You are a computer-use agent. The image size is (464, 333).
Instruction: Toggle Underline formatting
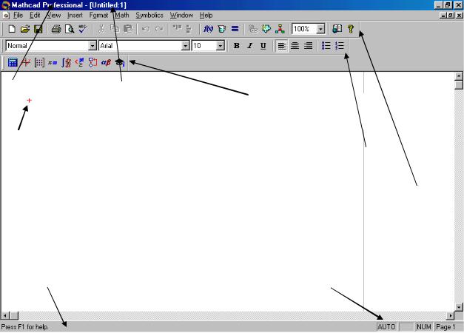coord(263,46)
